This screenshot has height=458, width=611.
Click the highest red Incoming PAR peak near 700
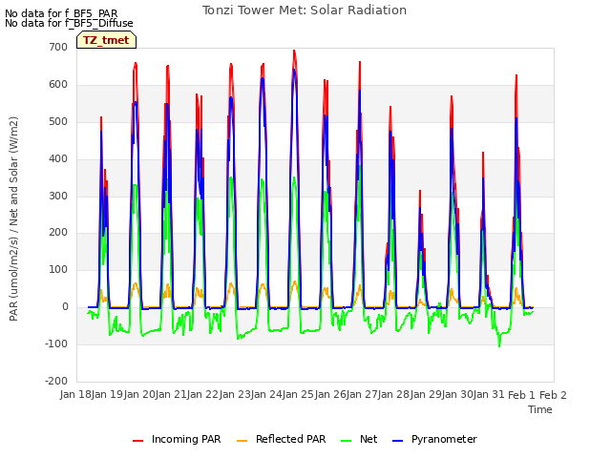click(294, 51)
